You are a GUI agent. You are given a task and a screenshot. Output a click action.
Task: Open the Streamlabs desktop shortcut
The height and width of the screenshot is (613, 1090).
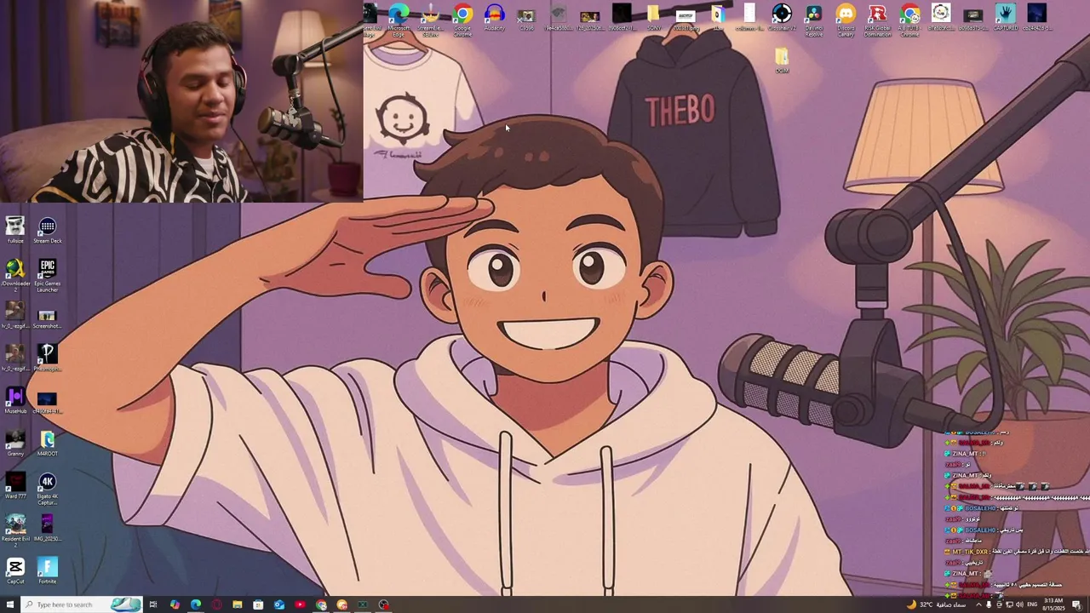(431, 19)
